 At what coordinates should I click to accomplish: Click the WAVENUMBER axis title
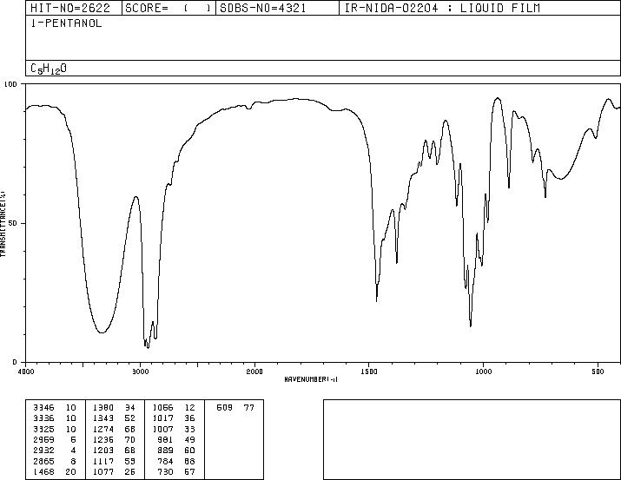click(311, 379)
